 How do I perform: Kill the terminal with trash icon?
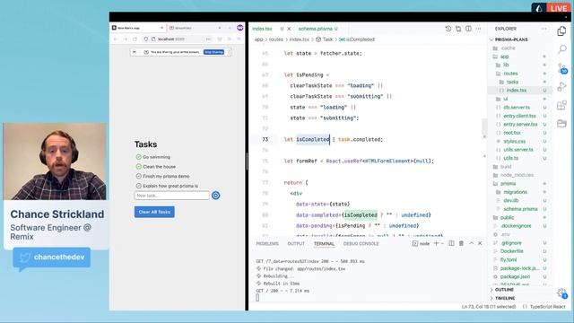click(461, 243)
